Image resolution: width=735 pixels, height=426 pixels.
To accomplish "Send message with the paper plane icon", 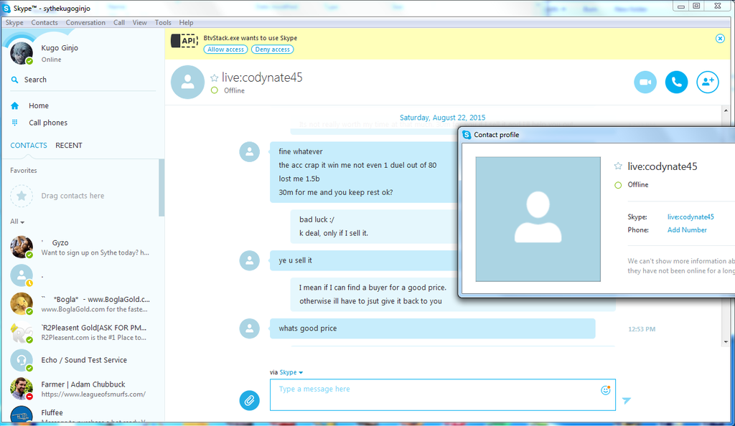I will pos(626,400).
